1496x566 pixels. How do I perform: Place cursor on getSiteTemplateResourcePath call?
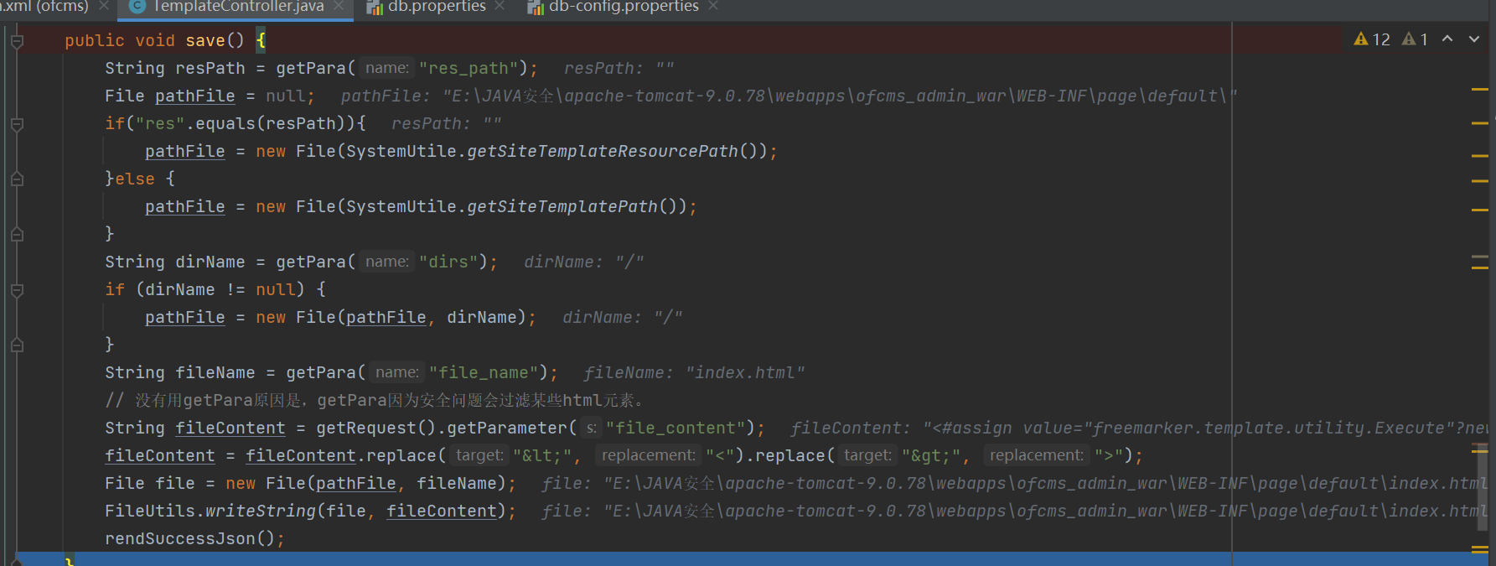(602, 151)
